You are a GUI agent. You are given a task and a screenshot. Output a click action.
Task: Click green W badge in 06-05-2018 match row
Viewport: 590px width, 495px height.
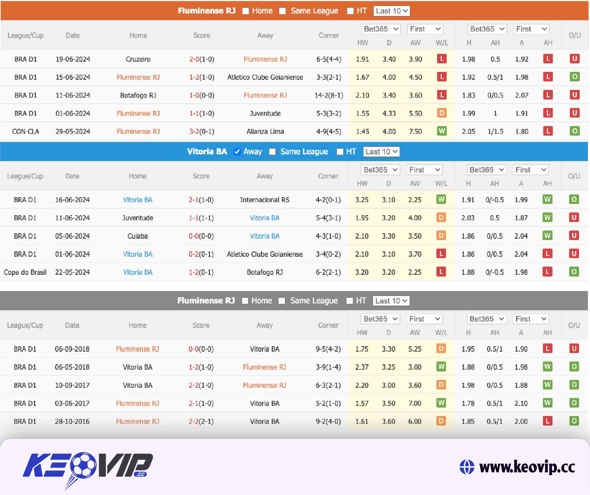click(441, 366)
